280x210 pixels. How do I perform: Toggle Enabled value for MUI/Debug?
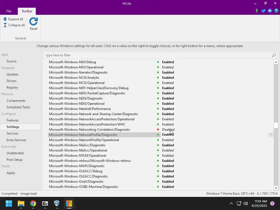point(168,62)
